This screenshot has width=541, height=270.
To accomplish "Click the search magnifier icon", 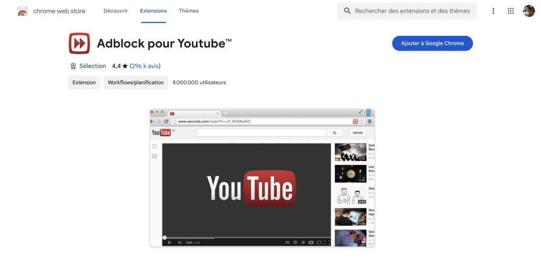I will pyautogui.click(x=348, y=11).
